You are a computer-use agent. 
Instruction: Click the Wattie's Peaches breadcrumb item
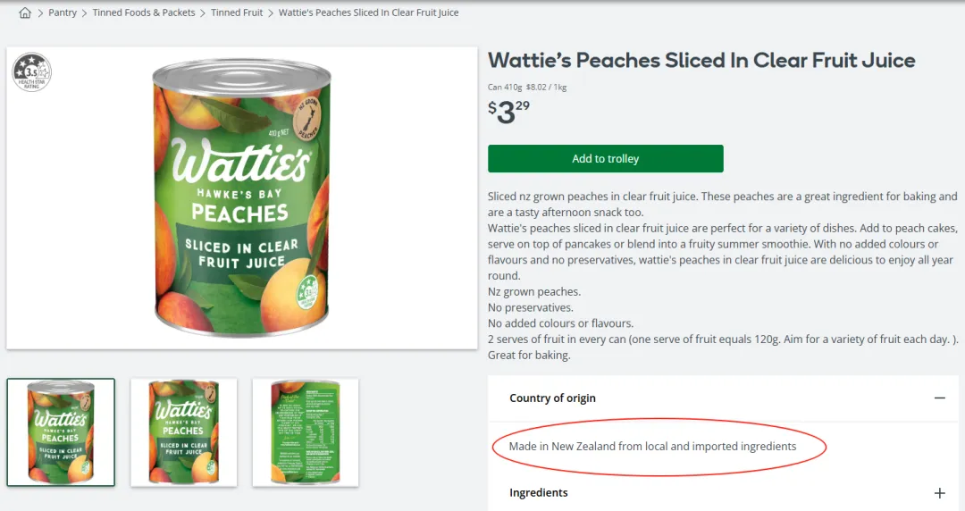[x=368, y=13]
